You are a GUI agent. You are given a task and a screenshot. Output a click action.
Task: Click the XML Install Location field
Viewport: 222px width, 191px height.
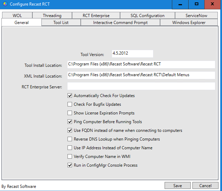[141, 75]
